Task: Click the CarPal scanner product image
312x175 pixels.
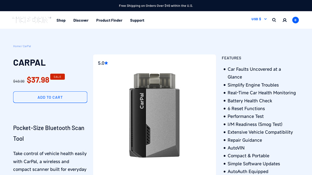Action: [x=154, y=115]
